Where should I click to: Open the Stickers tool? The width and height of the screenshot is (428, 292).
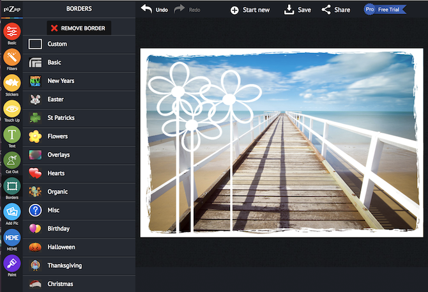[x=11, y=83]
